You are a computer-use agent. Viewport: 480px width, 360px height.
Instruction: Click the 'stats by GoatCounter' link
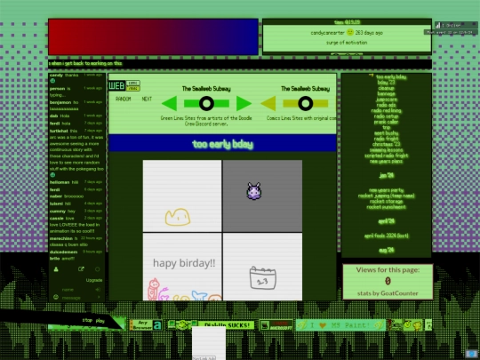point(388,293)
